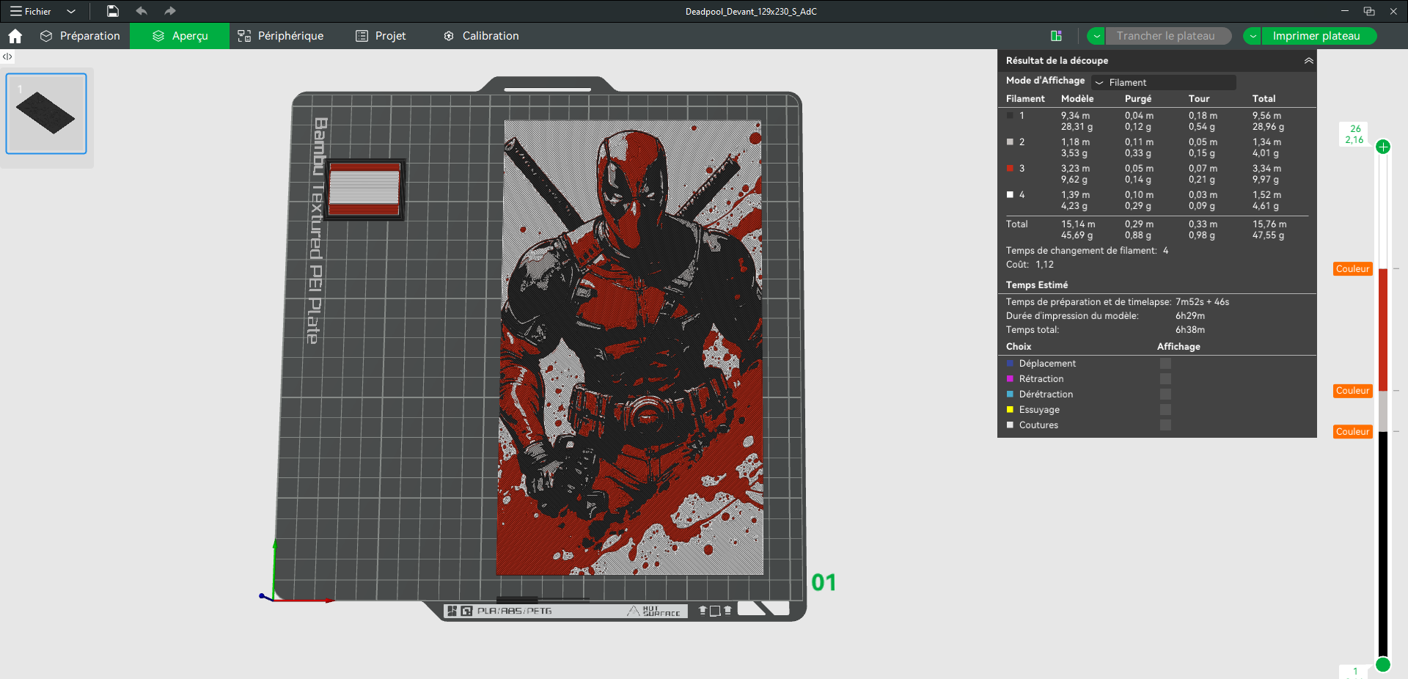Go to the Home screen icon
This screenshot has height=679, width=1408.
[15, 36]
